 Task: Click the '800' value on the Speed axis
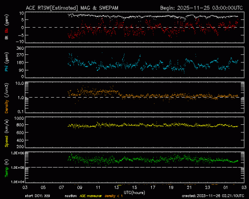click(20, 125)
